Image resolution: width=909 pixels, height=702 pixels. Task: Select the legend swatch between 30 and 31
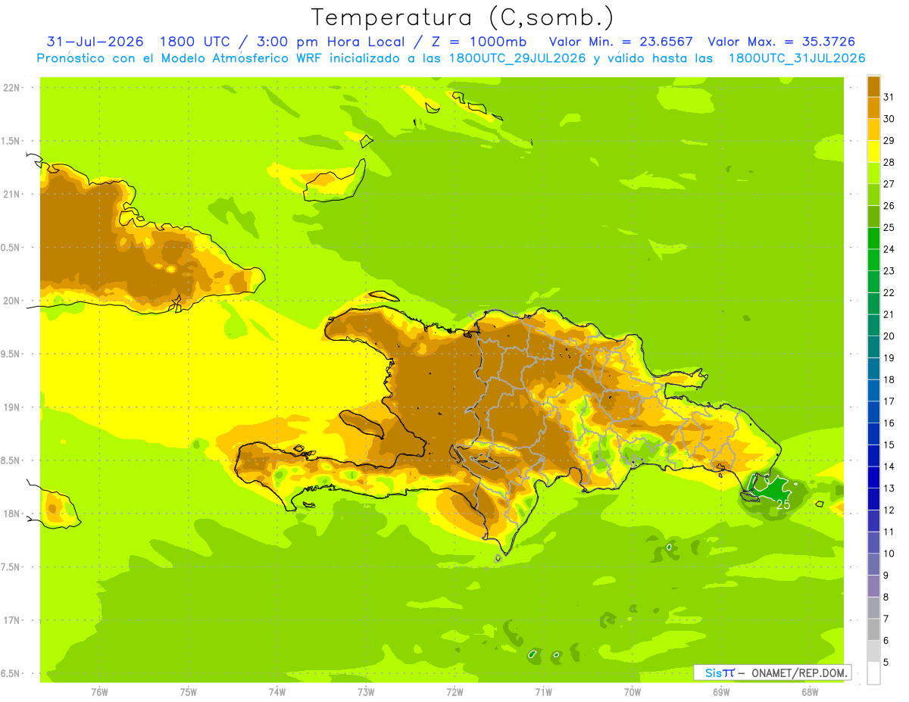point(873,108)
